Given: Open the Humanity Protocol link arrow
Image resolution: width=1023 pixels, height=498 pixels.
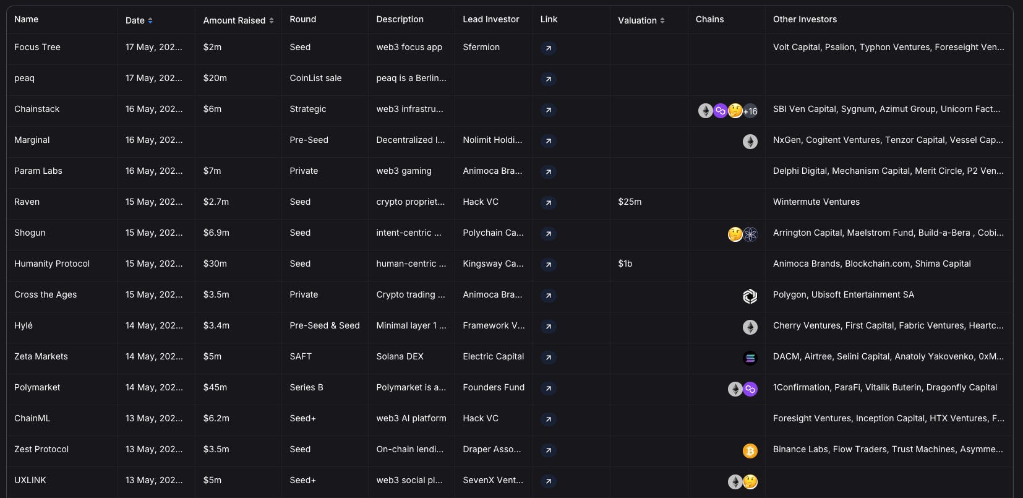Looking at the screenshot, I should pos(549,265).
